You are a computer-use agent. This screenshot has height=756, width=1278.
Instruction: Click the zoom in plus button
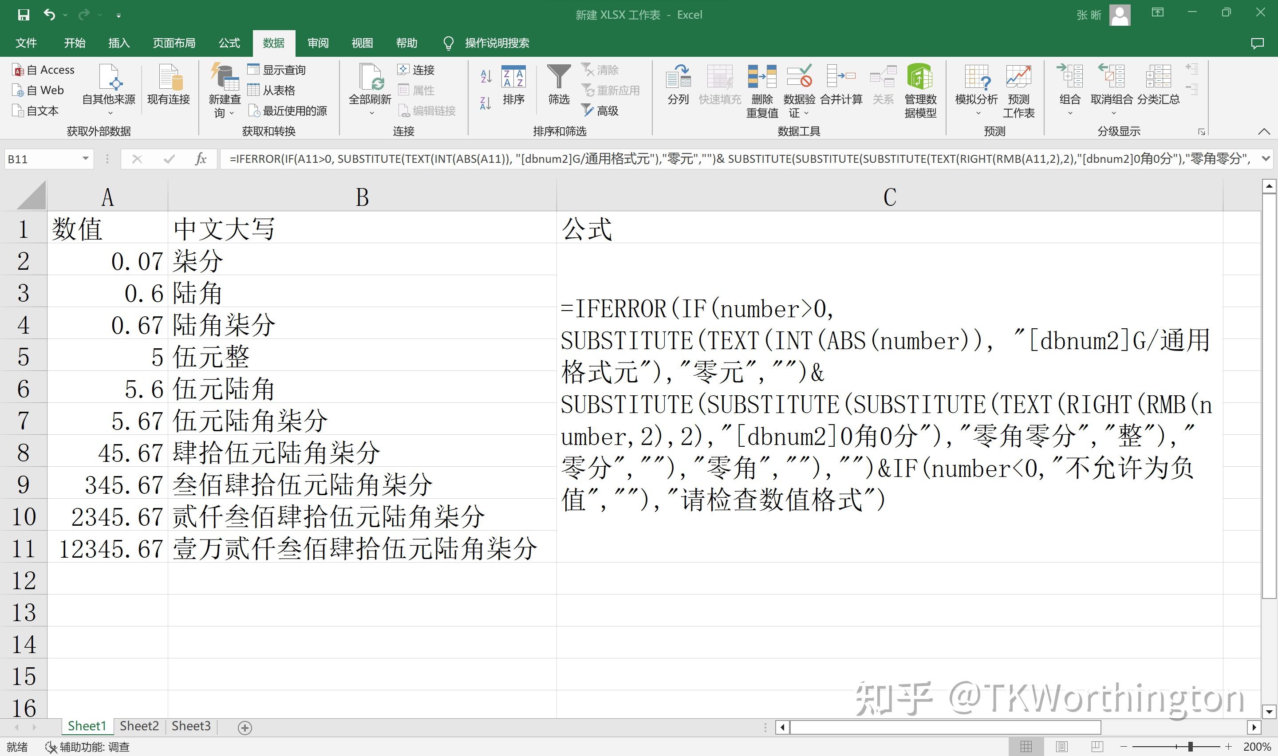coord(1229,747)
